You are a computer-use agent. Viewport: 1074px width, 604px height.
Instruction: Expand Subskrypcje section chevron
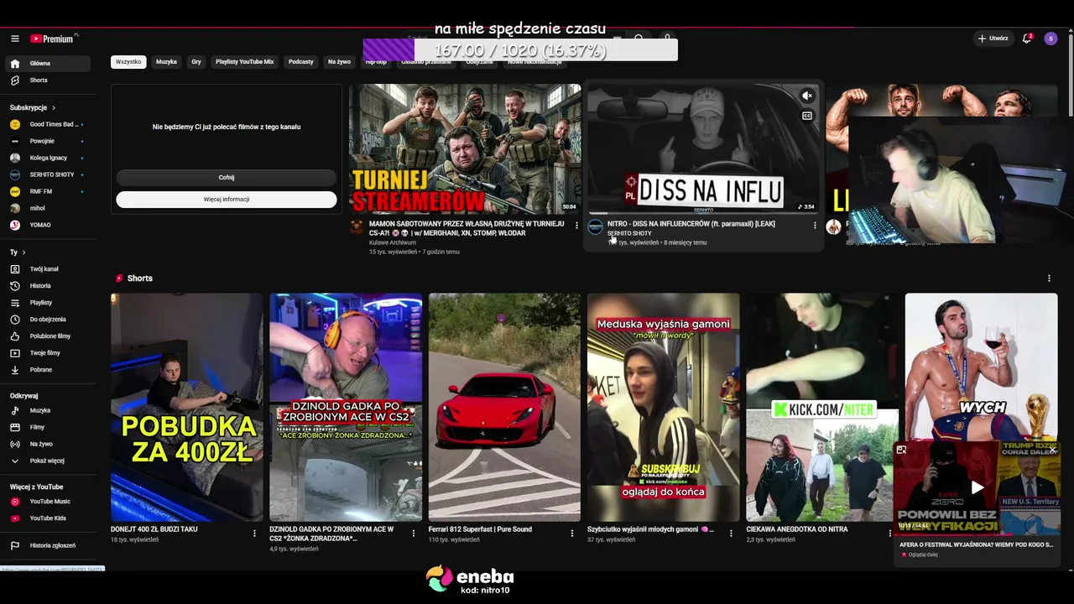coord(54,108)
